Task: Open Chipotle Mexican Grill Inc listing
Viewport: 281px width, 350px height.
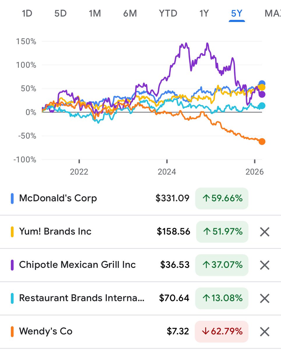Action: click(77, 265)
